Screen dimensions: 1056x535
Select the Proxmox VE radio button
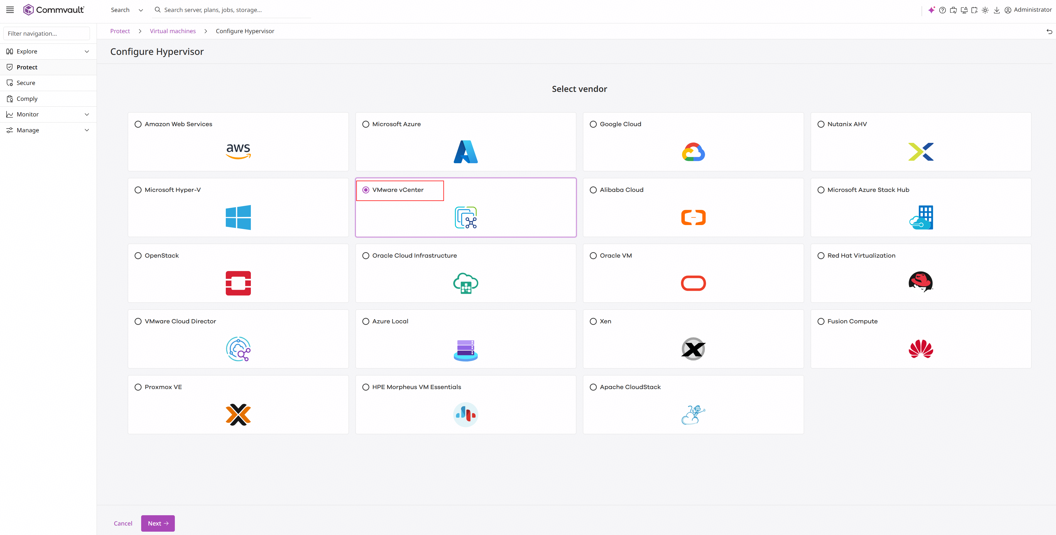click(138, 387)
